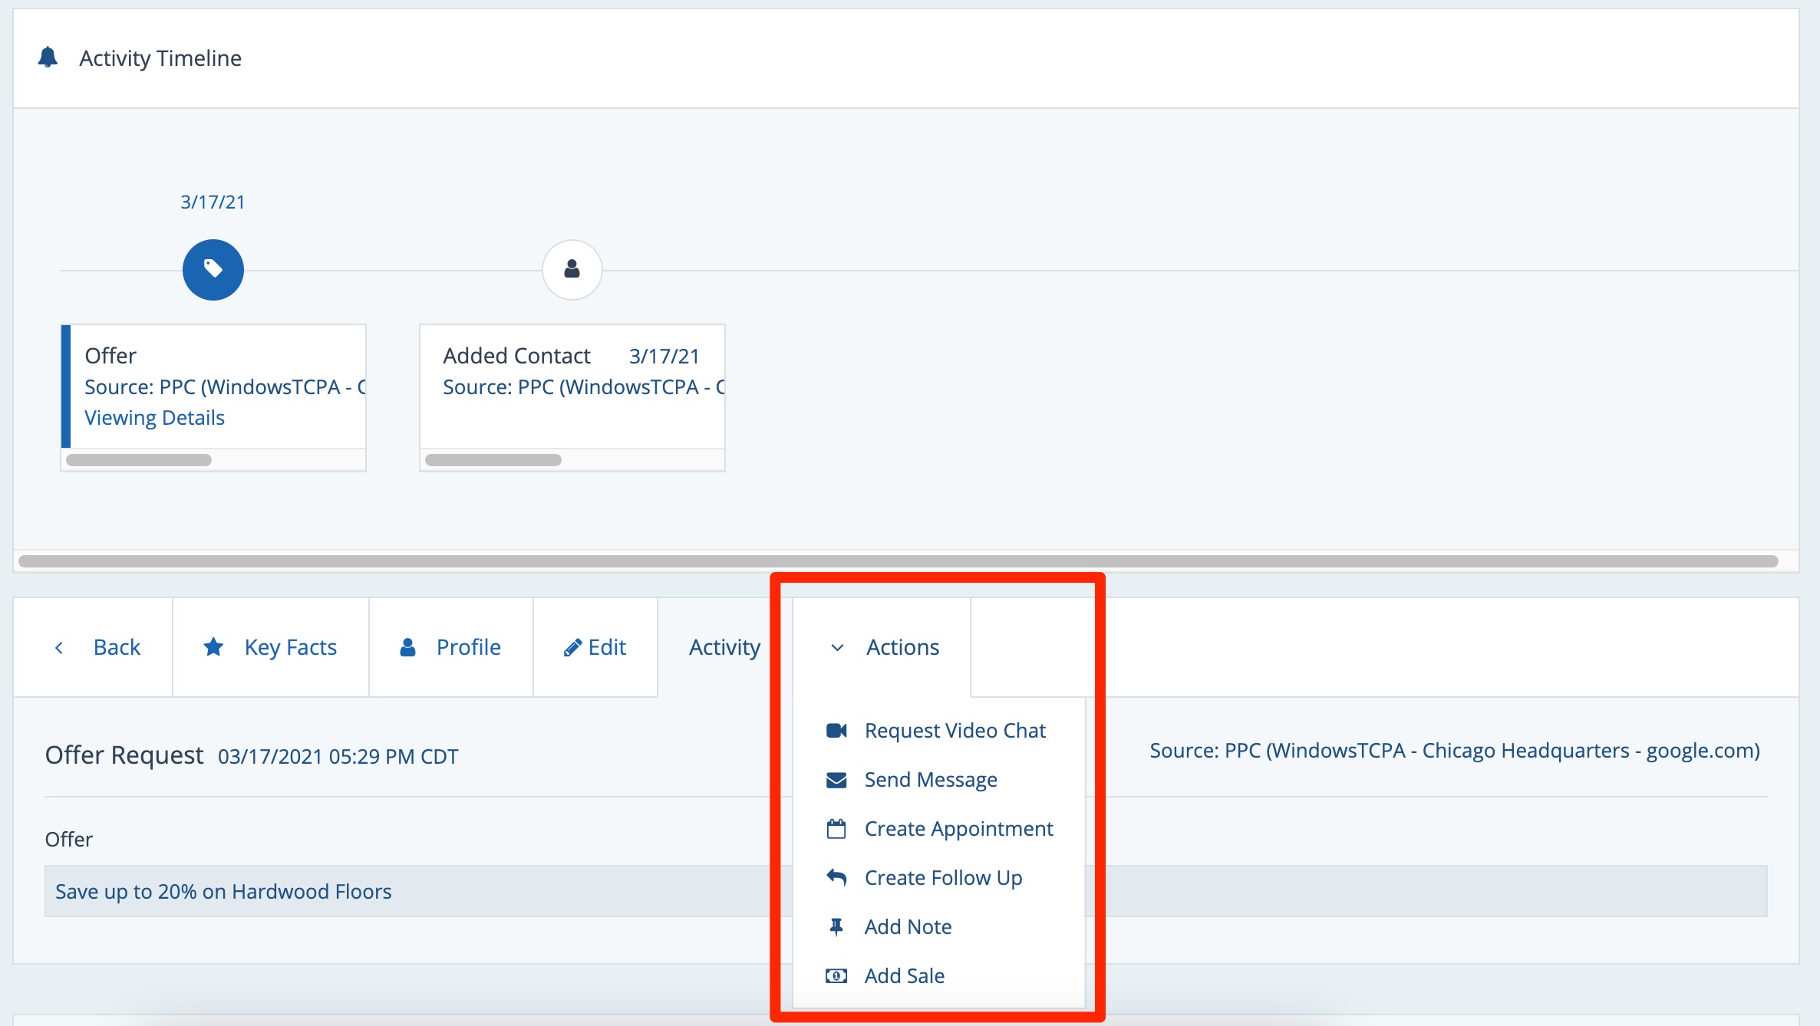Screen dimensions: 1820x1026
Task: Click the Viewing Details link
Action: (154, 417)
